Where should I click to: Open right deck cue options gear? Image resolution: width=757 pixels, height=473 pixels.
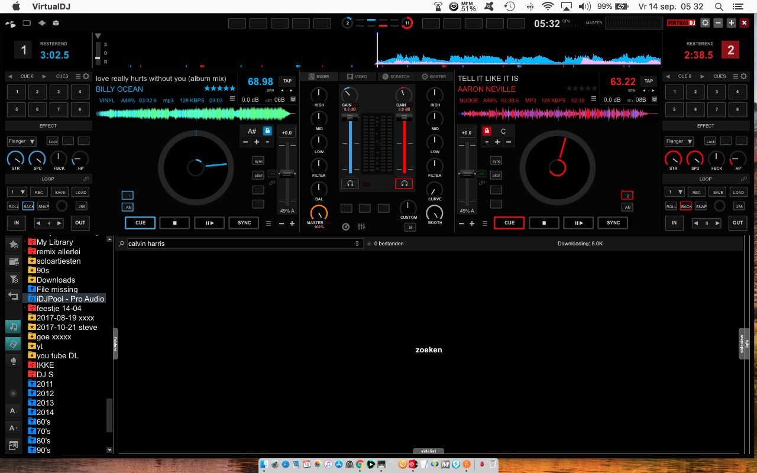[x=743, y=76]
